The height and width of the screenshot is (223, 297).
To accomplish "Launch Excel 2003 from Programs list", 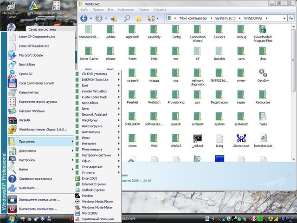I will [x=98, y=178].
